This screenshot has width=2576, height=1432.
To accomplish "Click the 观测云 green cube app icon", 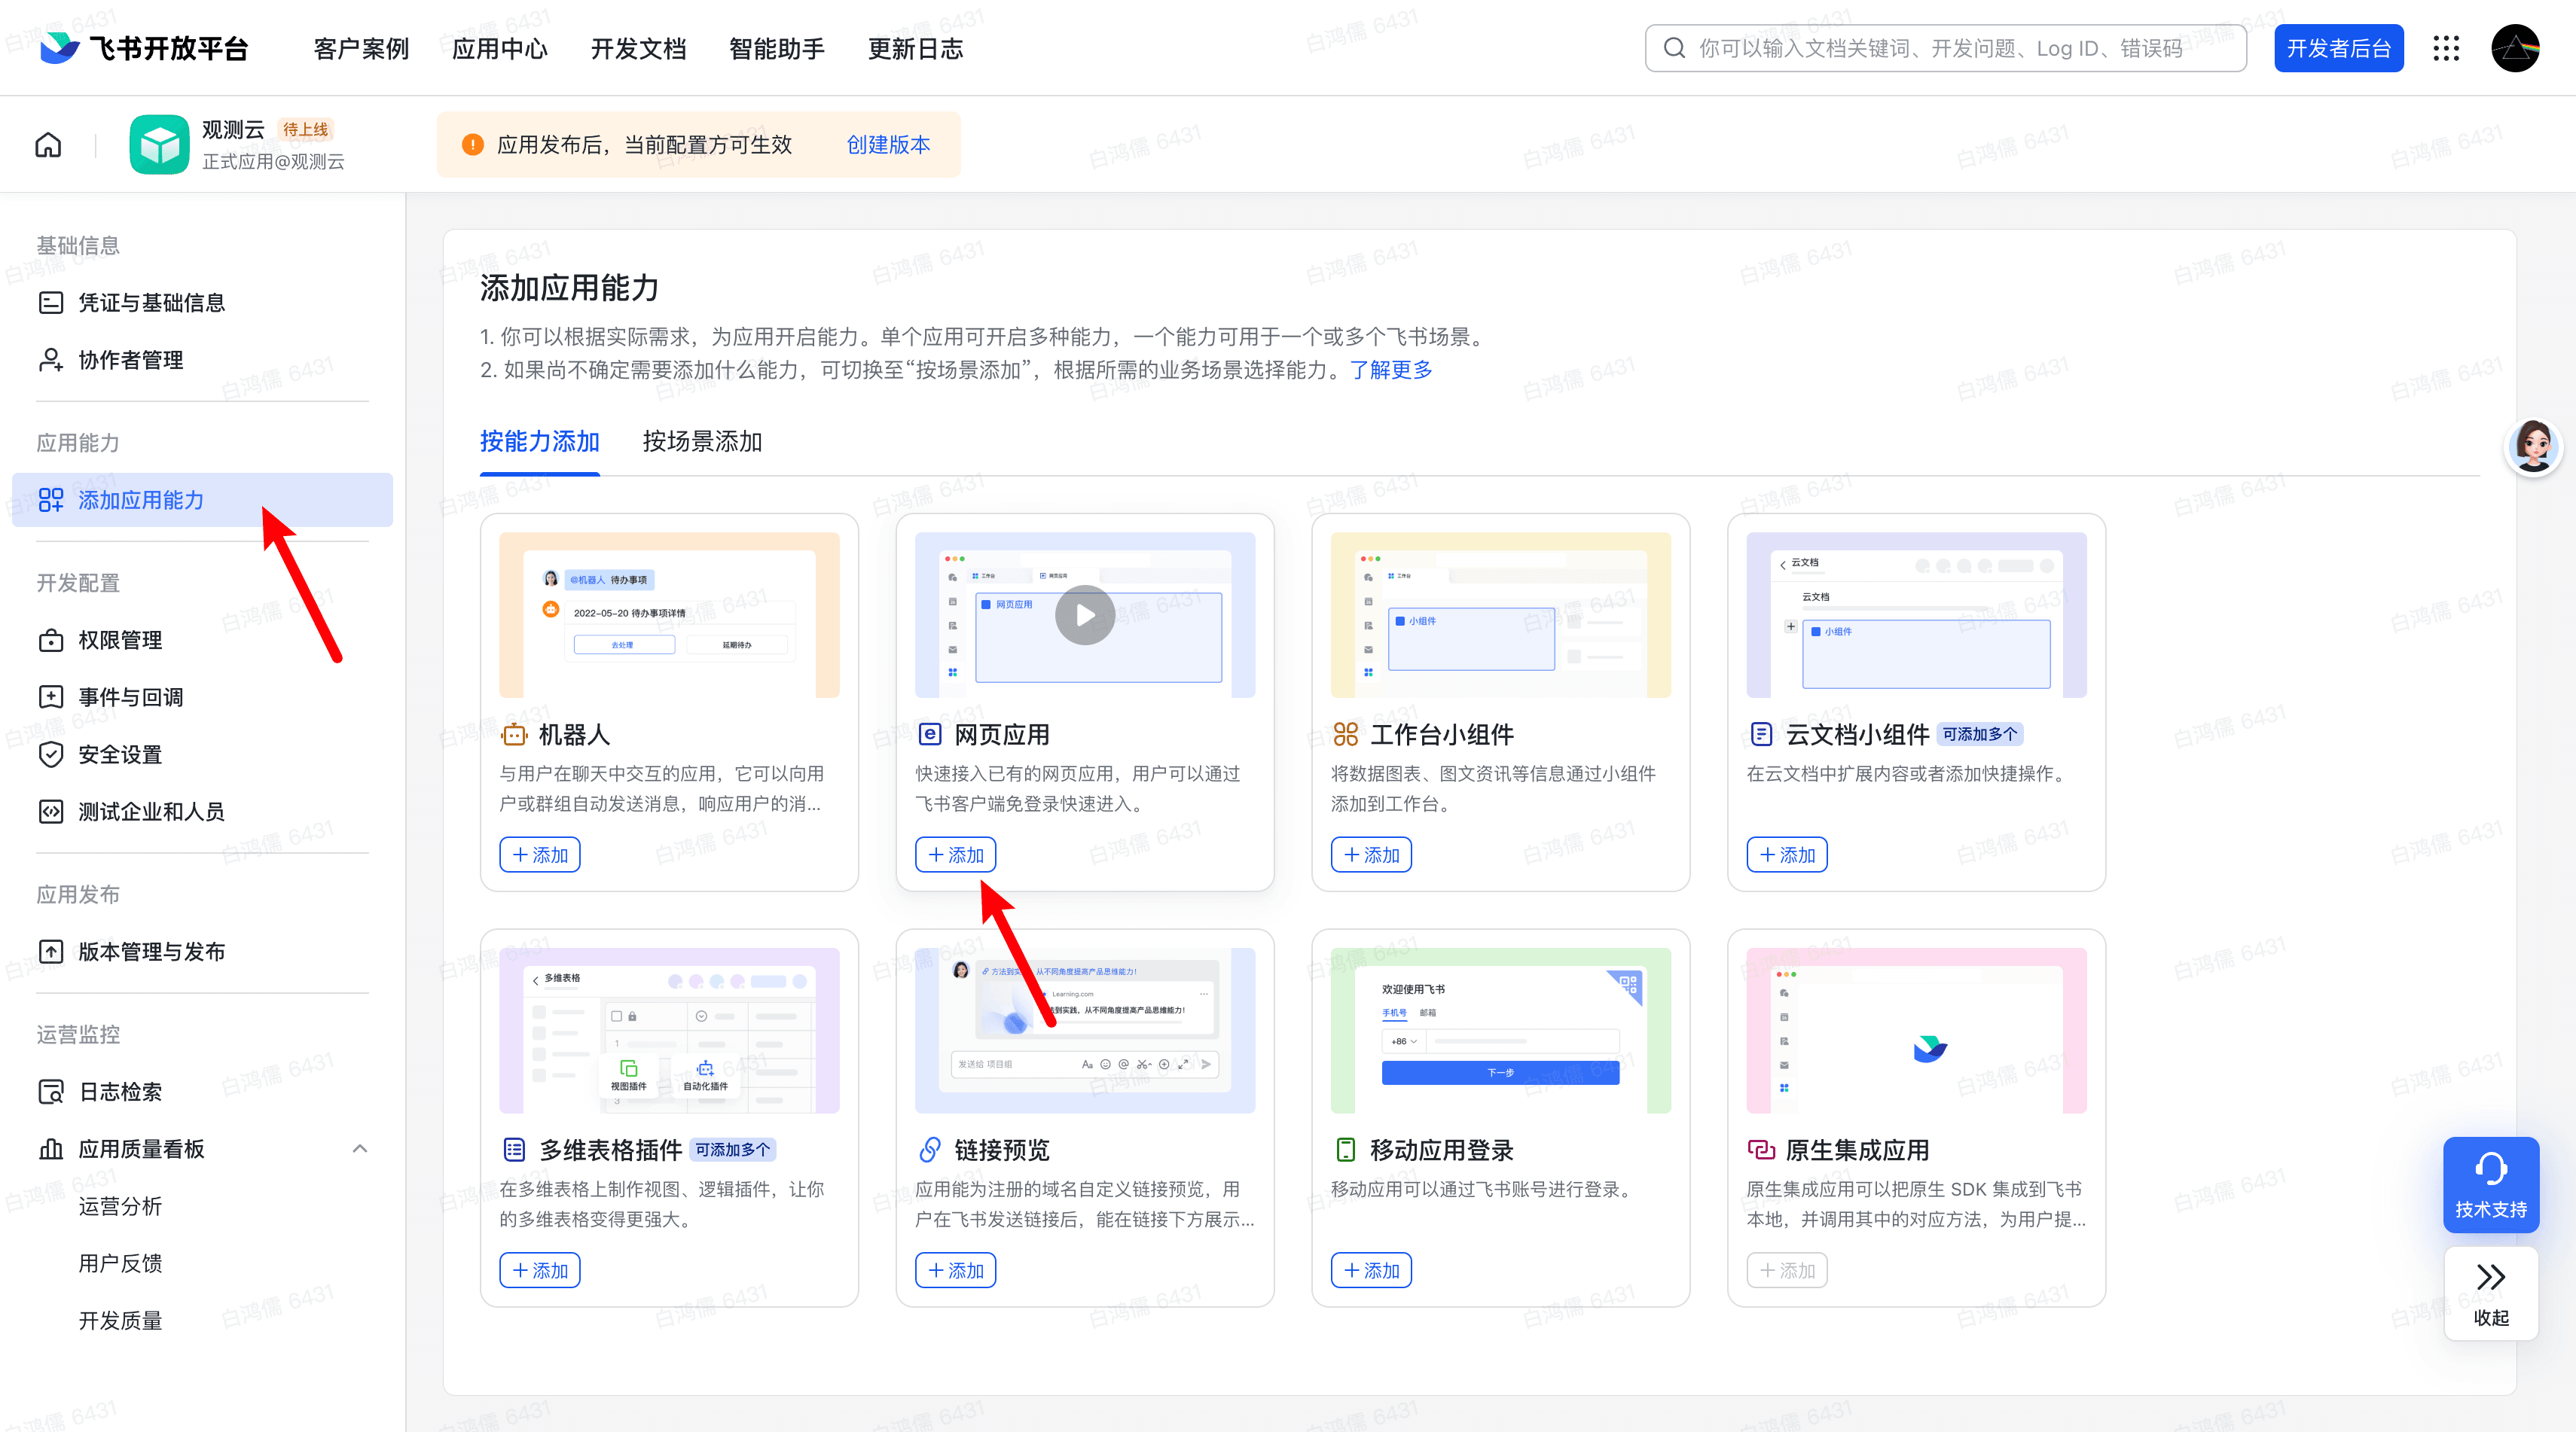I will pyautogui.click(x=159, y=145).
